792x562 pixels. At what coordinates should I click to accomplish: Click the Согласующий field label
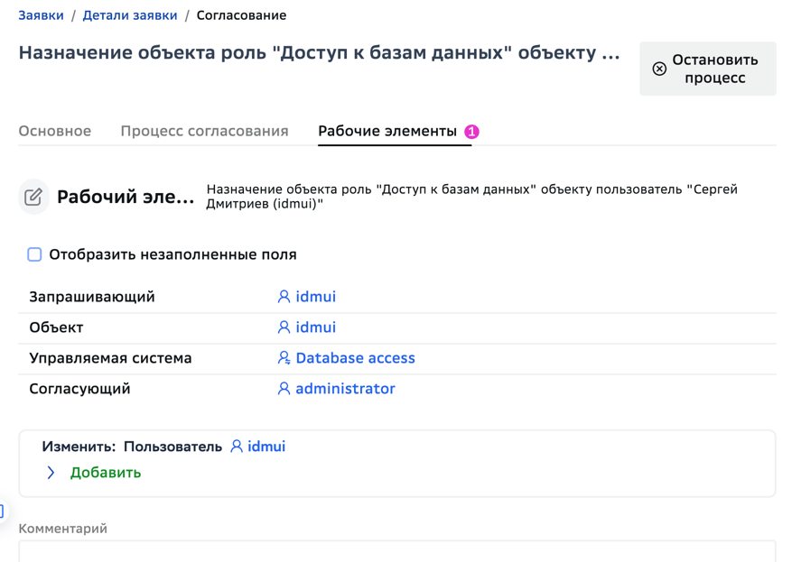(x=79, y=389)
